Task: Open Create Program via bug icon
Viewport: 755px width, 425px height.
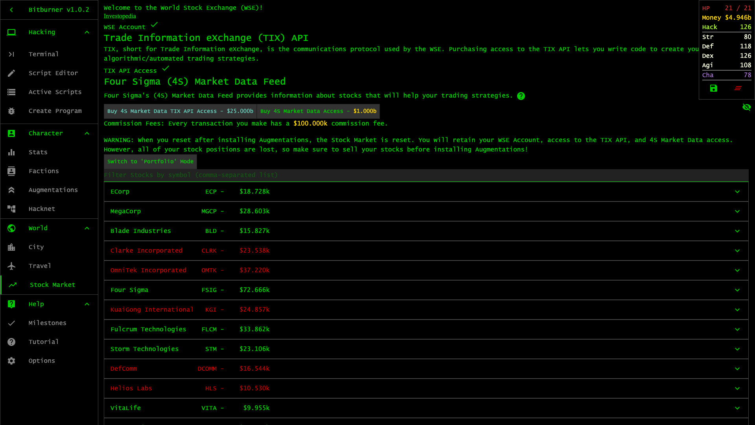Action: tap(55, 111)
